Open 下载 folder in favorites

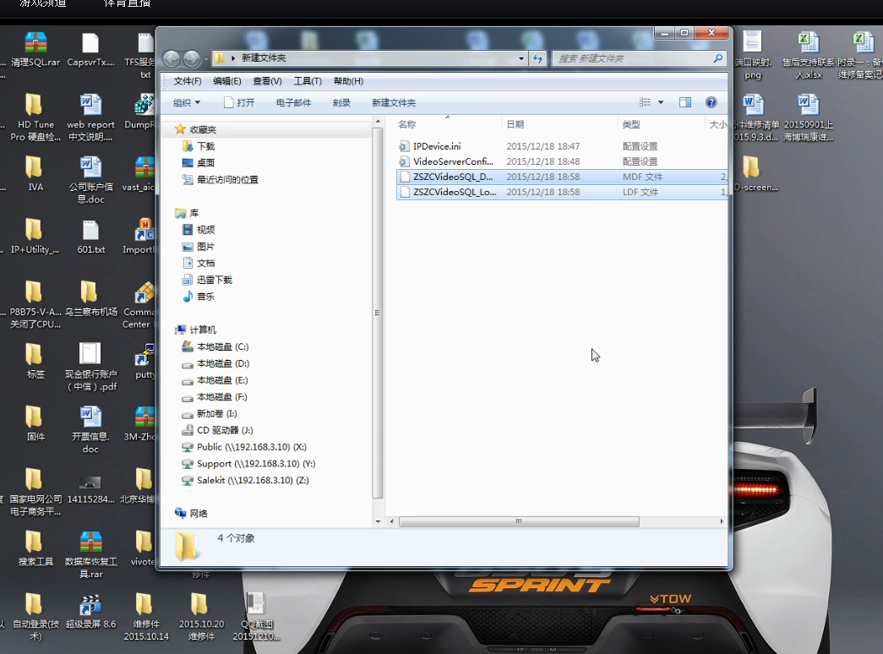(x=205, y=146)
